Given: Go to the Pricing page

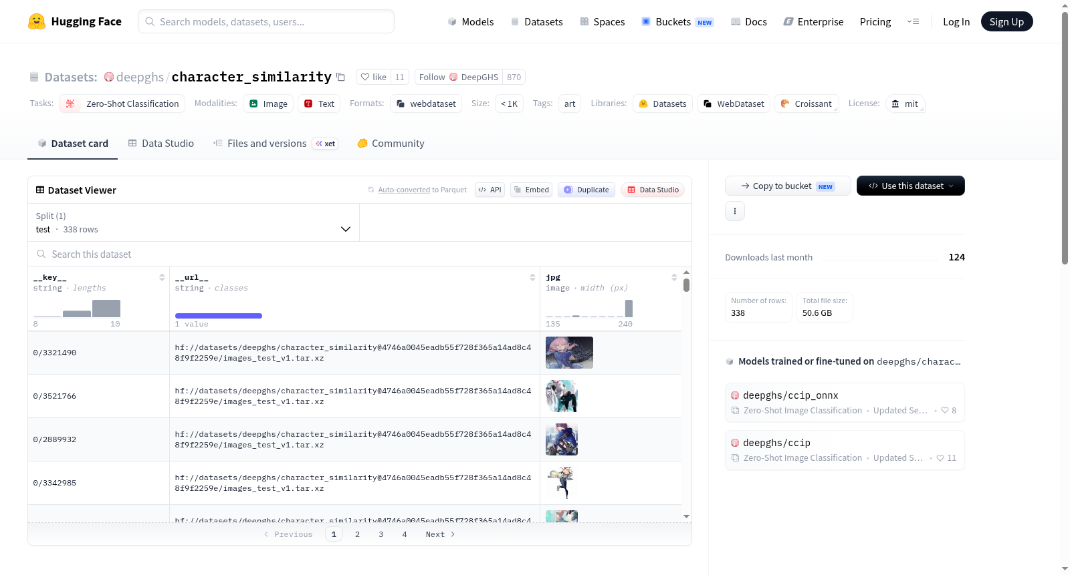Looking at the screenshot, I should click(x=875, y=21).
